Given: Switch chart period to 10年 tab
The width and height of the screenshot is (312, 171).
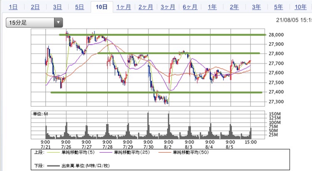Looking at the screenshot, I should click(x=300, y=7).
